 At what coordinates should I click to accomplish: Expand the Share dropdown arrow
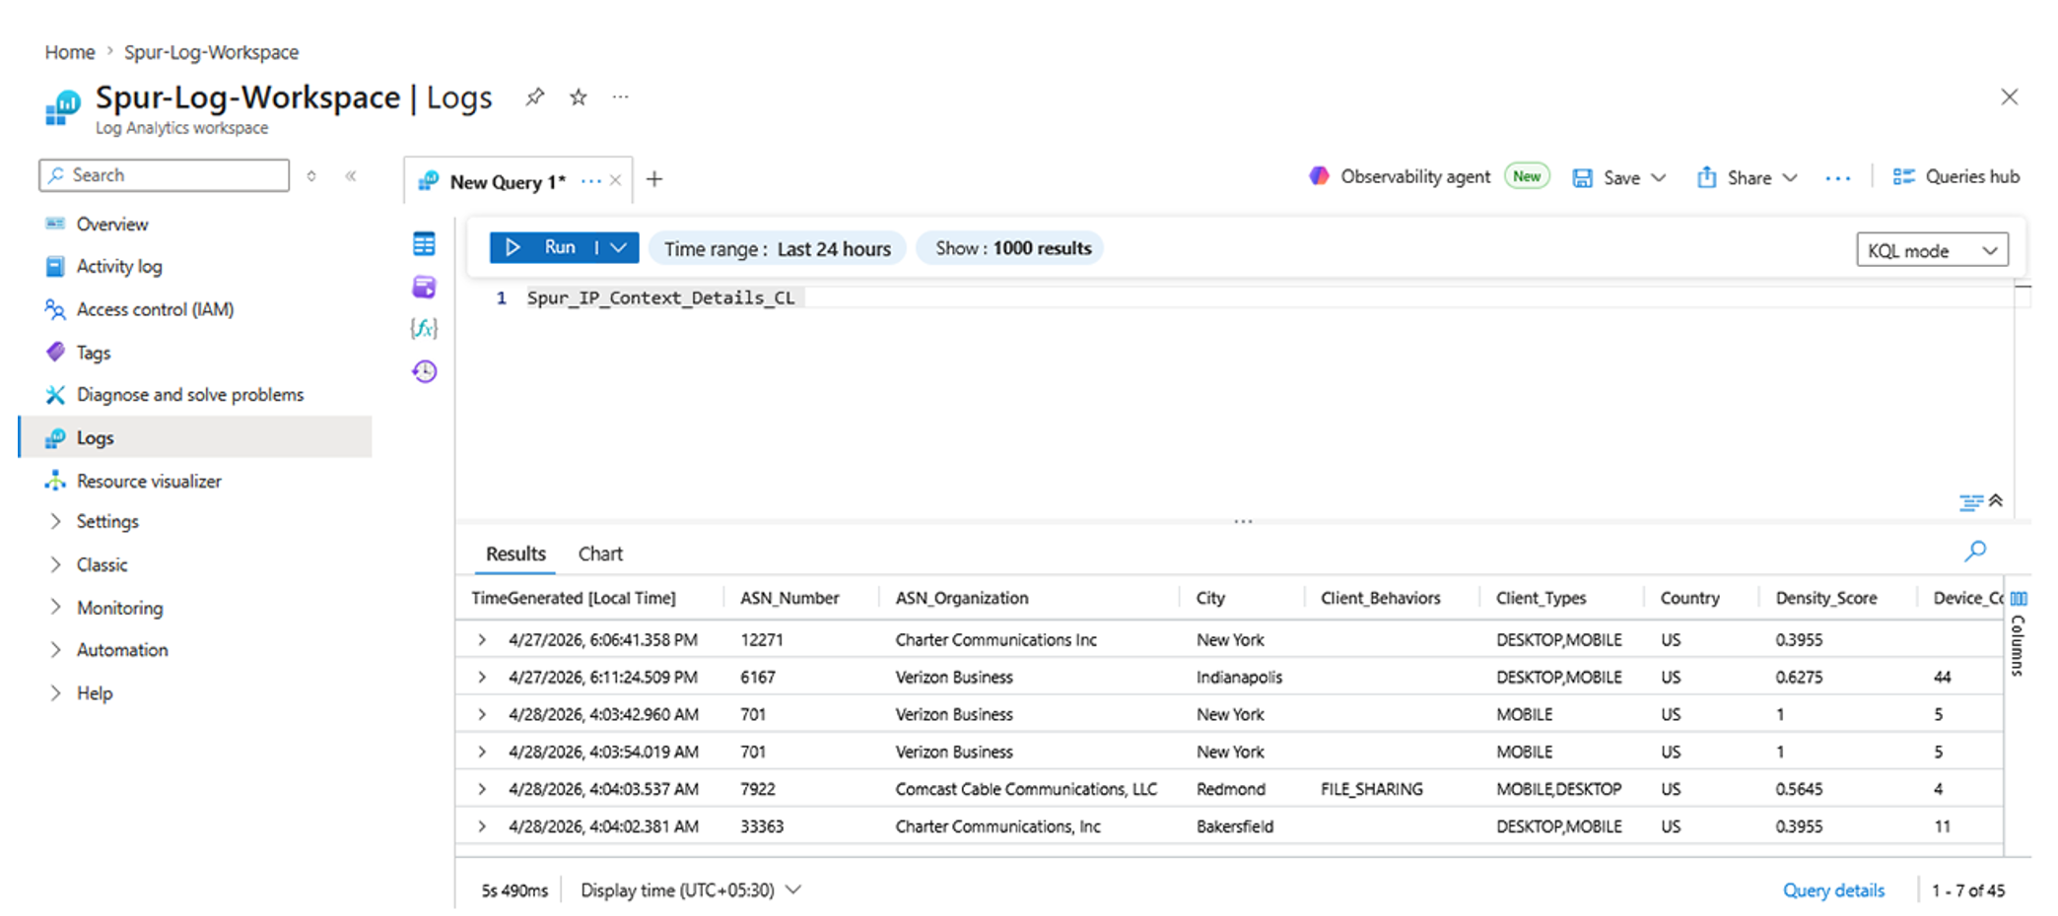point(1790,177)
